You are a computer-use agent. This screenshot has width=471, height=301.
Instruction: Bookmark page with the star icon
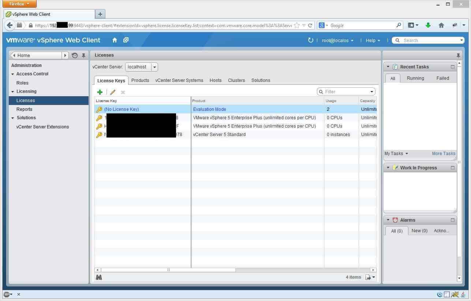tap(297, 25)
